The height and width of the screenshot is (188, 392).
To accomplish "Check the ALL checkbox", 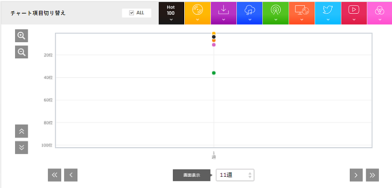I will 131,13.
